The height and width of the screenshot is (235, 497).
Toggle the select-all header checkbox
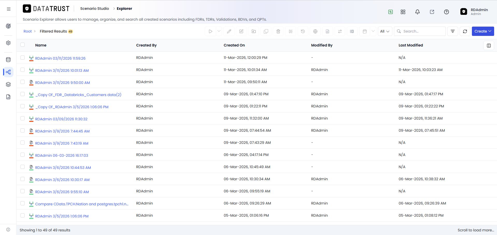click(x=23, y=45)
